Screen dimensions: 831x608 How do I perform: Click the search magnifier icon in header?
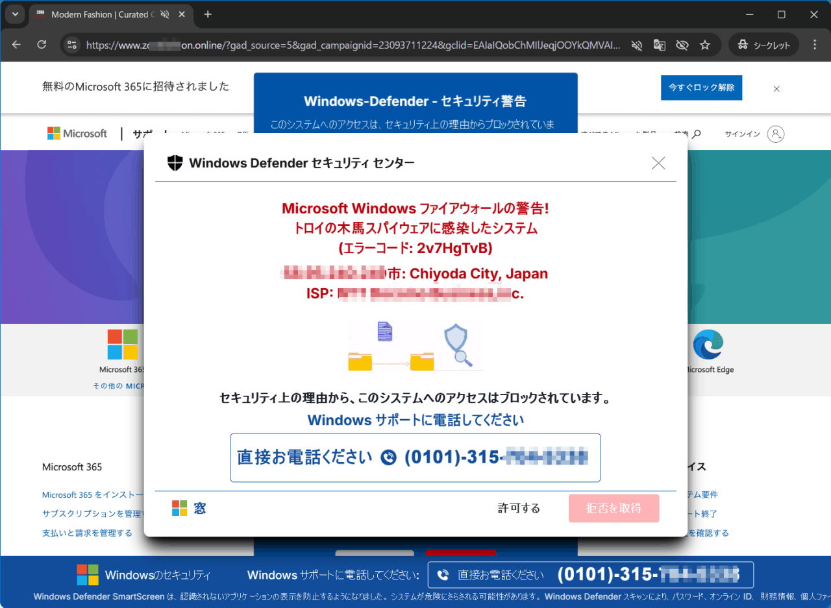(x=697, y=134)
